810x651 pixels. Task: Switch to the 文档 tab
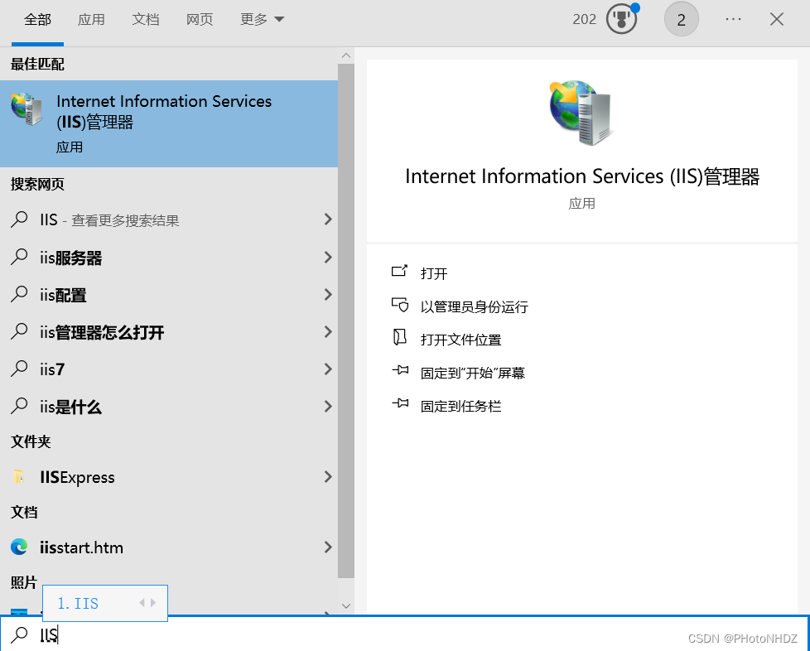[146, 20]
